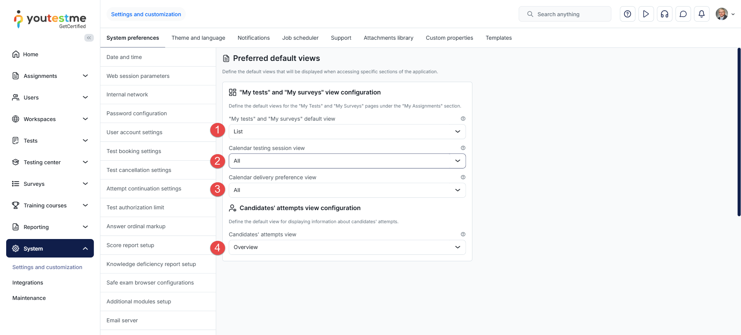Open notifications bell icon
The image size is (741, 335).
[x=702, y=14]
